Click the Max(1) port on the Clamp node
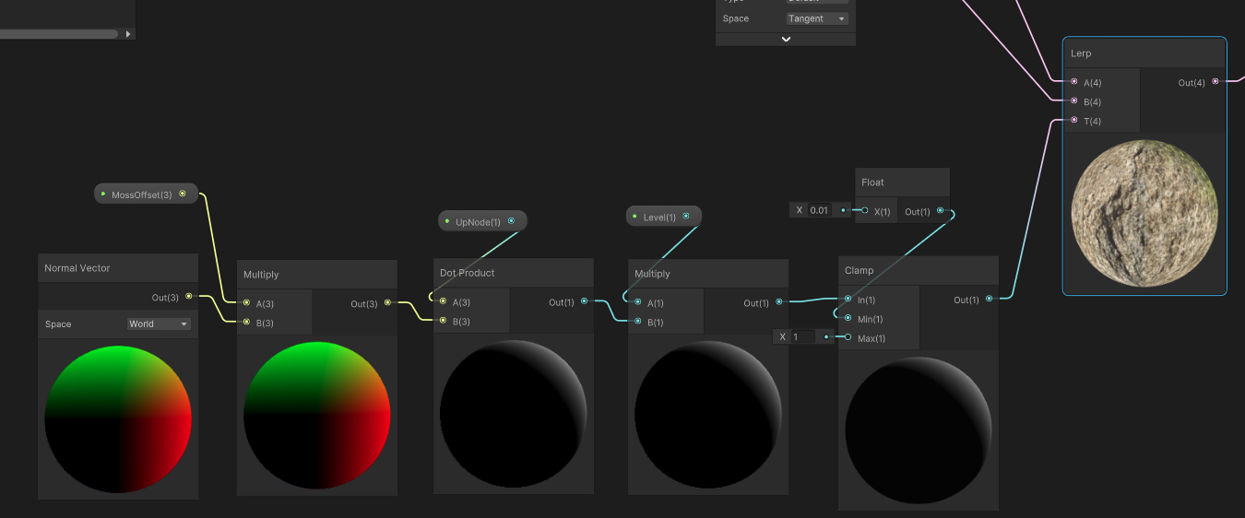The width and height of the screenshot is (1245, 518). click(x=848, y=337)
